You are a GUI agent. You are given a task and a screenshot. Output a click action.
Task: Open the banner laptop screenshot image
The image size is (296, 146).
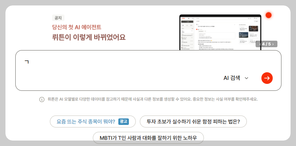tap(220, 32)
